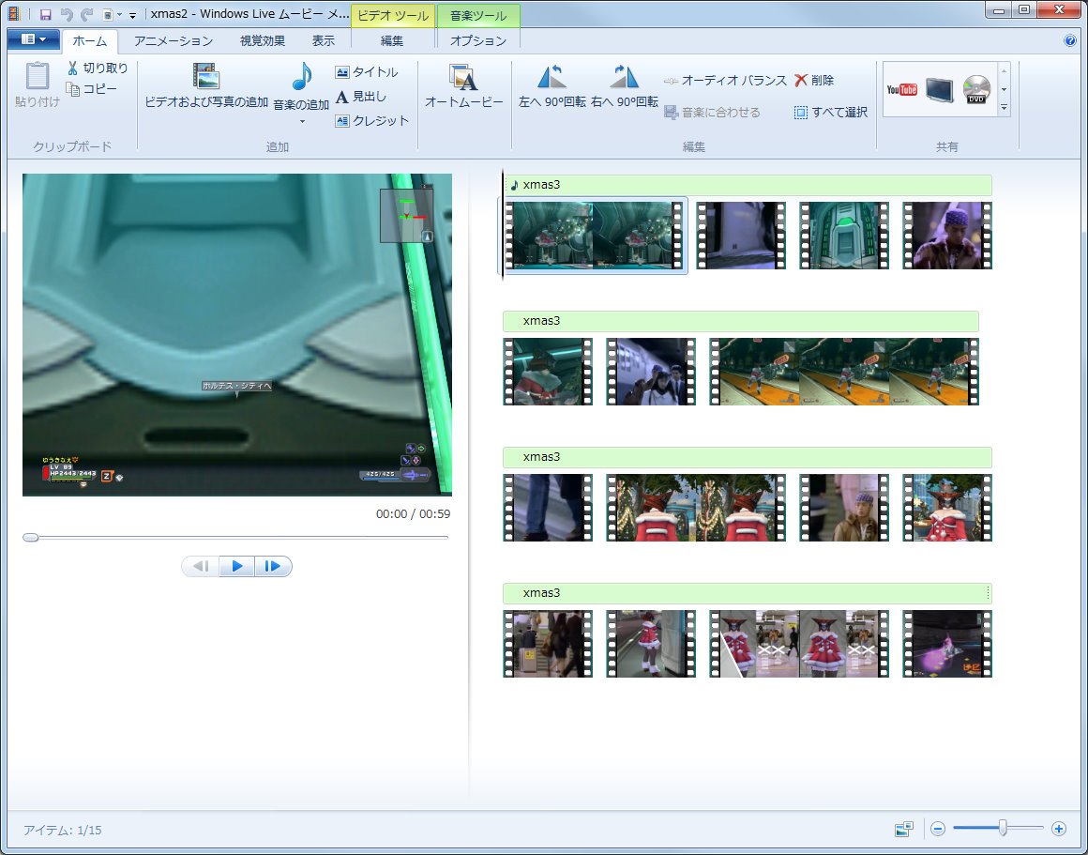The height and width of the screenshot is (855, 1088).
Task: Add a 見出し caption
Action: (x=361, y=97)
